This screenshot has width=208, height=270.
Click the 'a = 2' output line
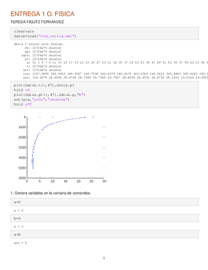pos(19,210)
